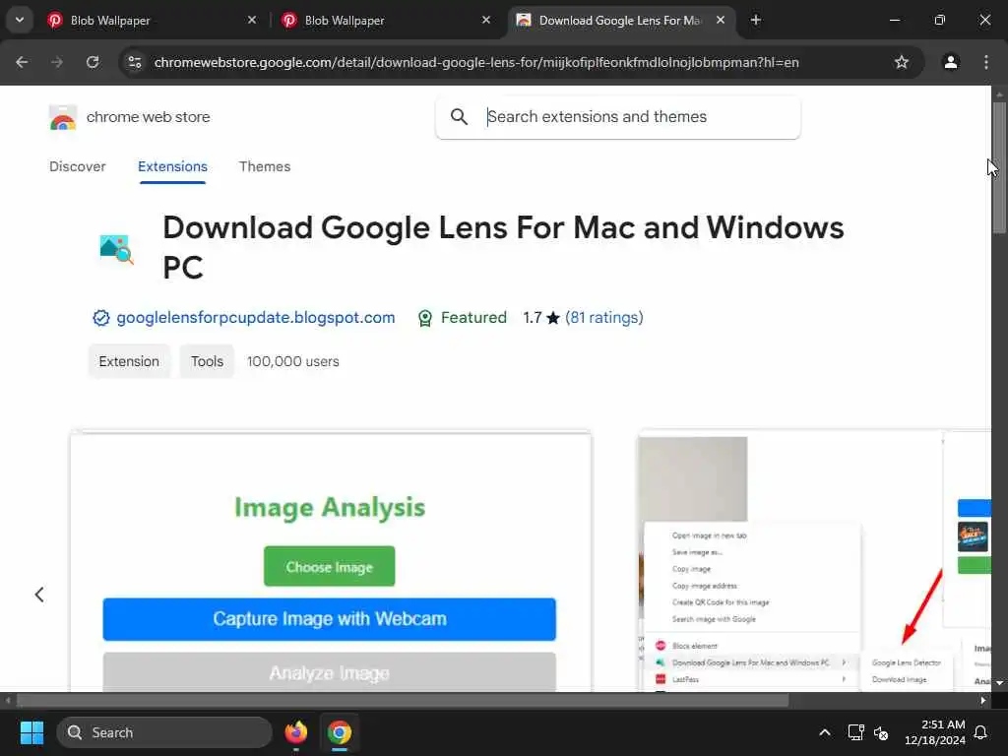The height and width of the screenshot is (756, 1008).
Task: Click the scroll-right arrow of horizontal scrollbar
Action: 983,700
